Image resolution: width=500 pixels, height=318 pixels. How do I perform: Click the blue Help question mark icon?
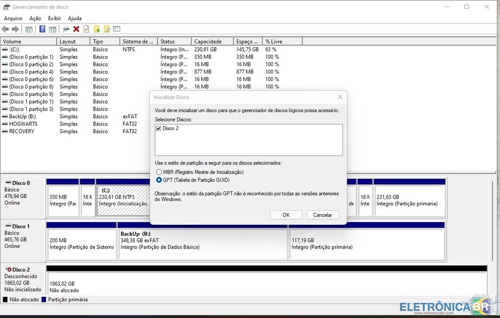tap(42, 29)
